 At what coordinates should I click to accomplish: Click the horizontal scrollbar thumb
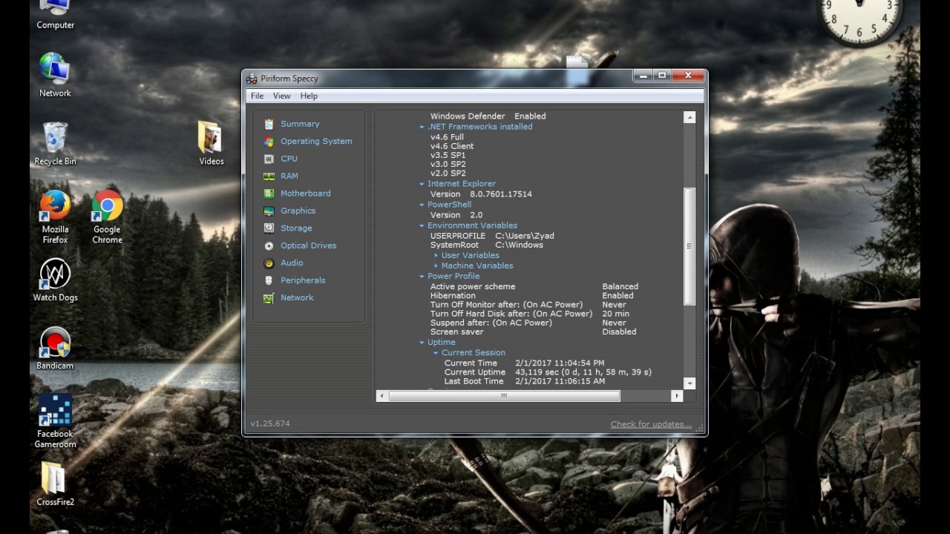coord(504,396)
